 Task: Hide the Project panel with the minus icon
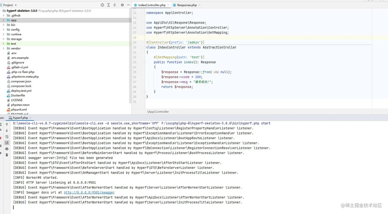point(128,5)
